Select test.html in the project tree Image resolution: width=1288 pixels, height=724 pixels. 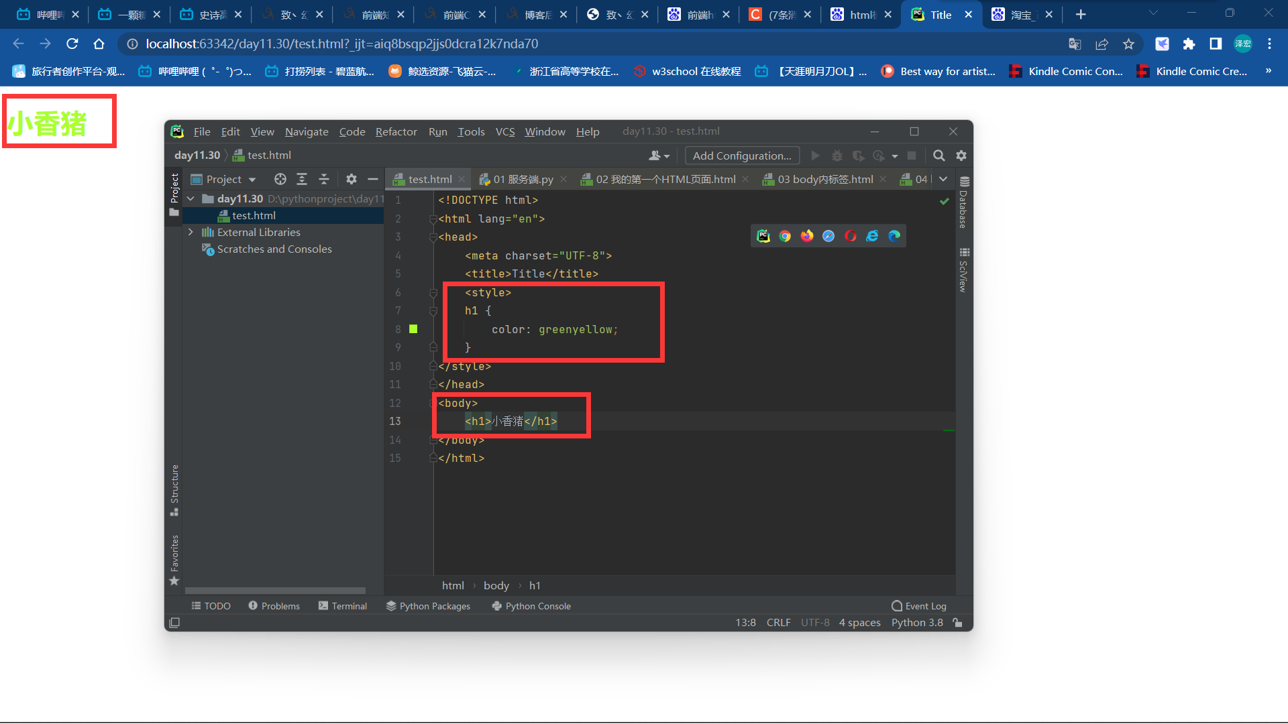tap(282, 215)
